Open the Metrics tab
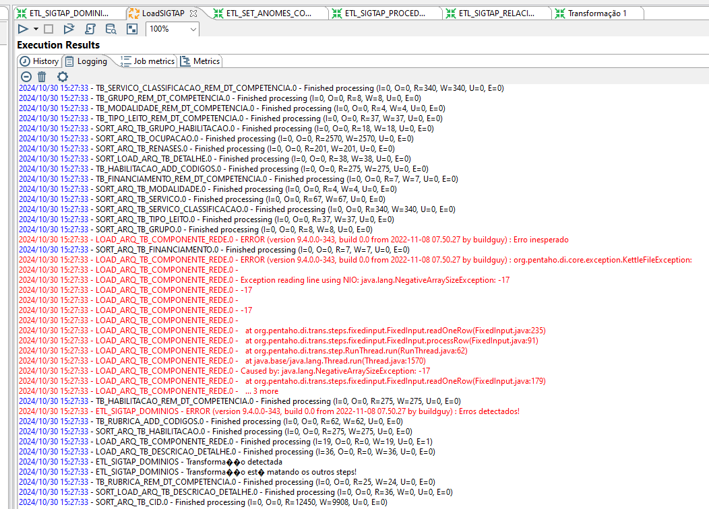This screenshot has height=509, width=709. [200, 61]
